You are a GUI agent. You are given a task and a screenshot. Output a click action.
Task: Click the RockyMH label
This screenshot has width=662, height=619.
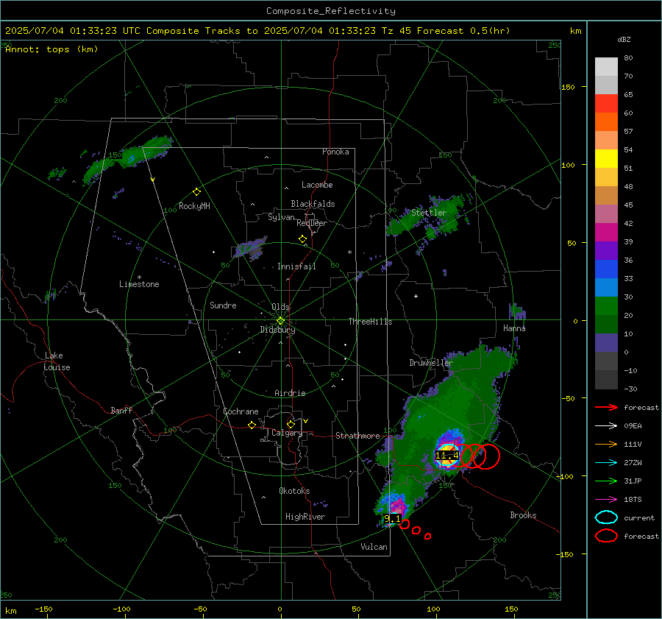pyautogui.click(x=194, y=206)
